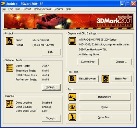Screen dimensions: 137x128
Task: Click the Display and CPU monitor icon
Action: pos(72,41)
